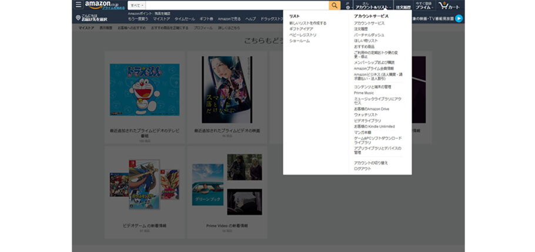Open 注文履歴 in the top header
The image size is (535, 252).
point(403,7)
